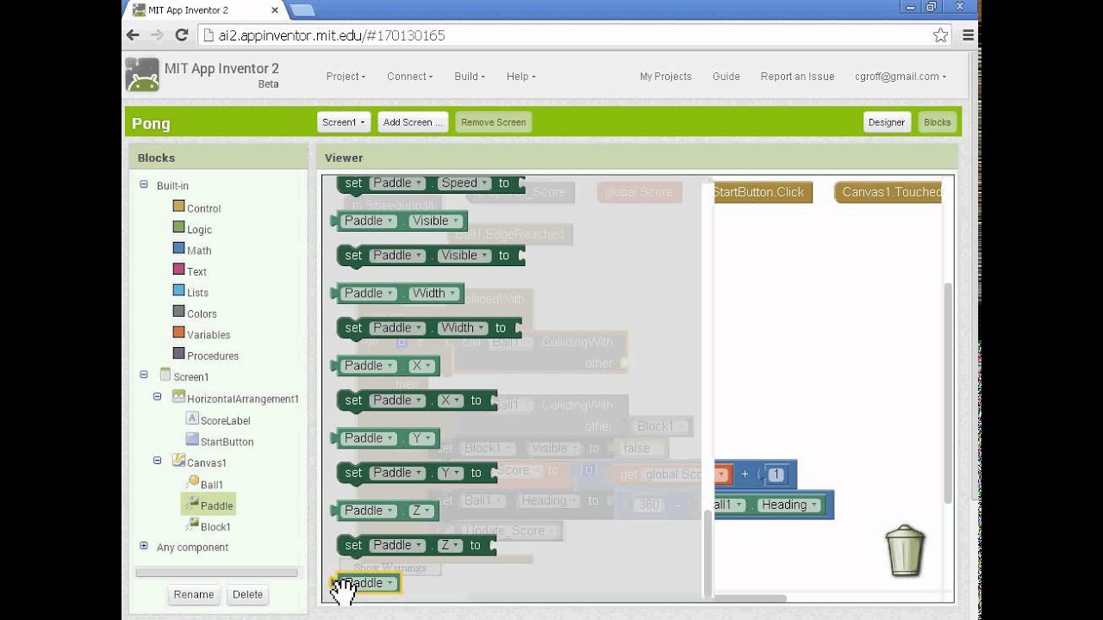Image resolution: width=1103 pixels, height=620 pixels.
Task: Open the new browser tab button
Action: pos(302,10)
